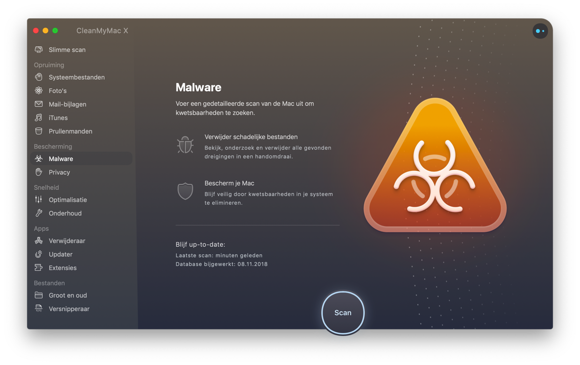Open Onderhoud maintenance module
This screenshot has height=365, width=580.
click(x=65, y=213)
